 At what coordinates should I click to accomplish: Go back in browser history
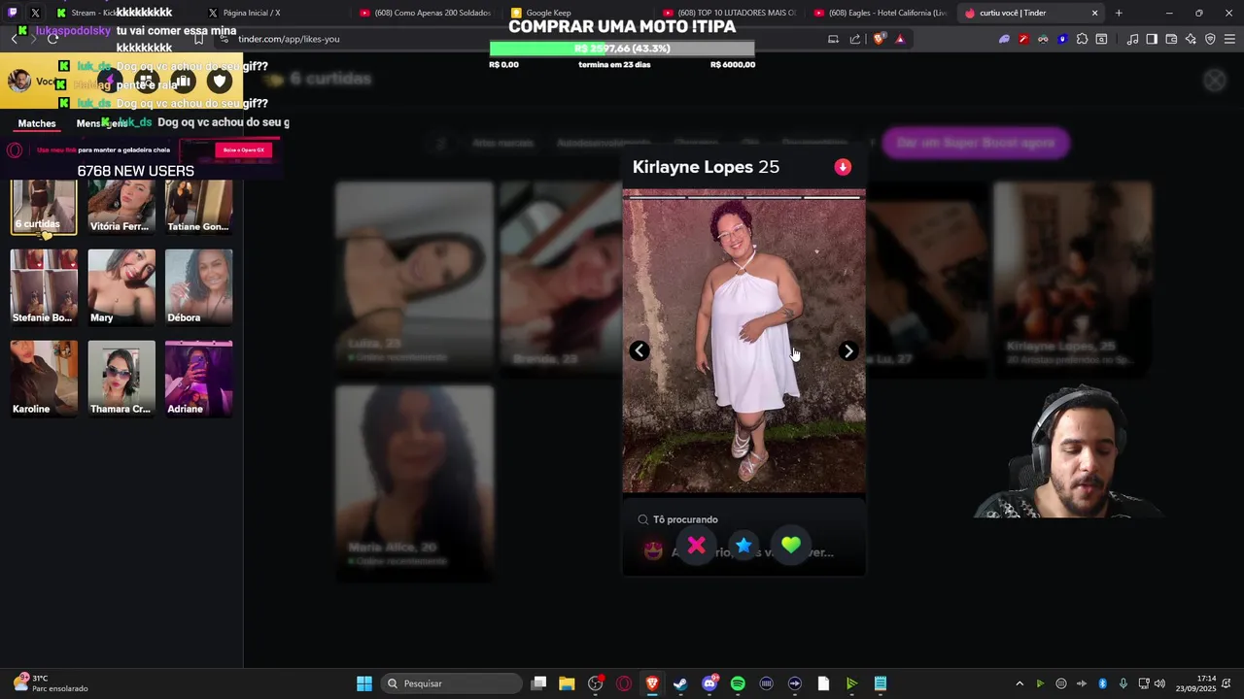[x=14, y=39]
